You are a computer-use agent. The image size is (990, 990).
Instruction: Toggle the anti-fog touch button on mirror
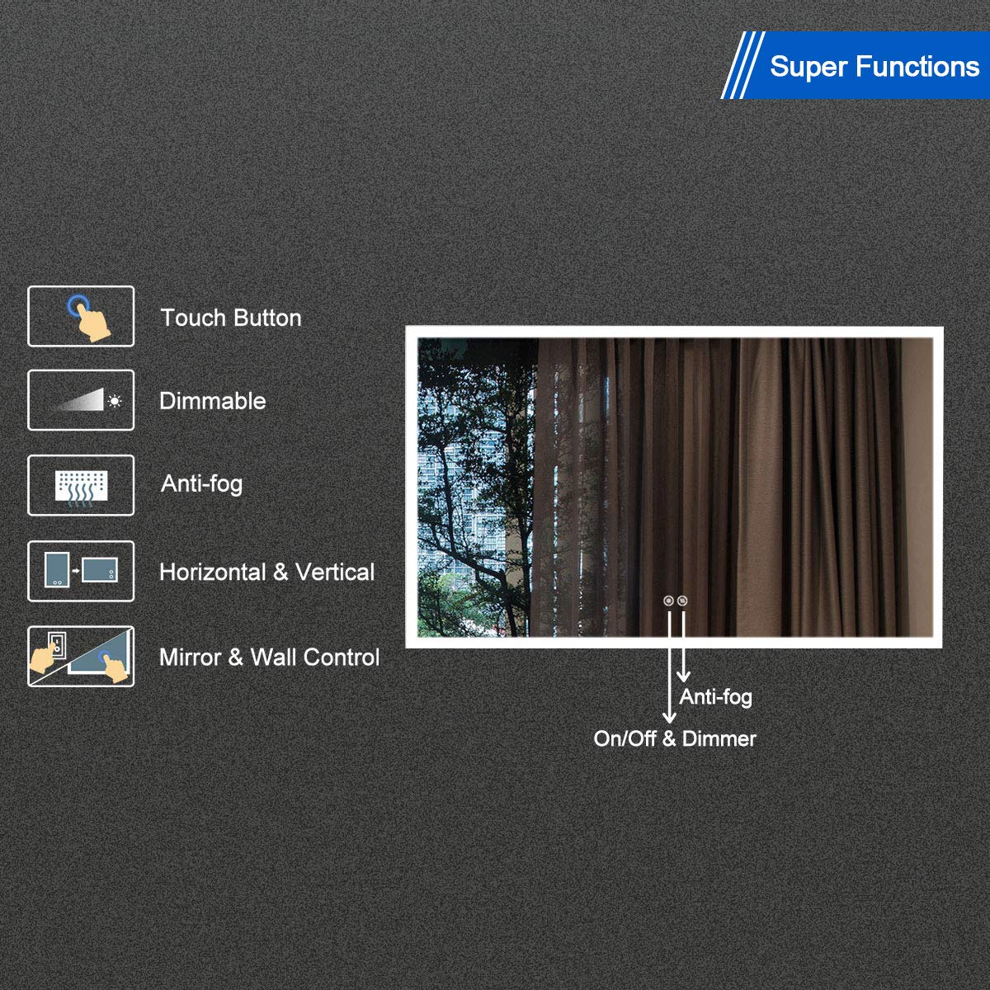[x=682, y=601]
